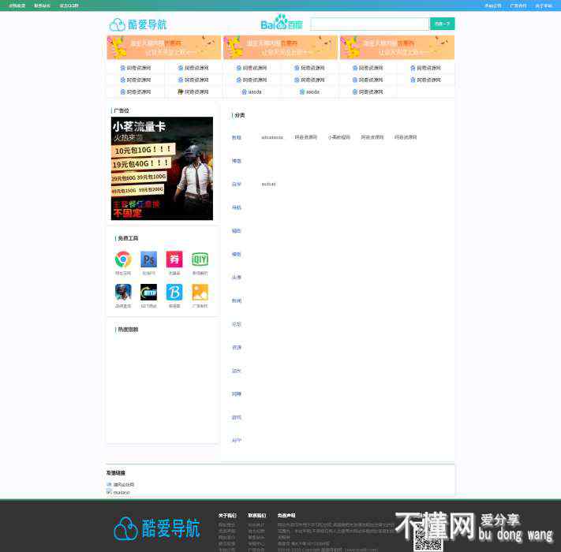
Task: Open the orange picture tool icon
Action: pos(200,292)
